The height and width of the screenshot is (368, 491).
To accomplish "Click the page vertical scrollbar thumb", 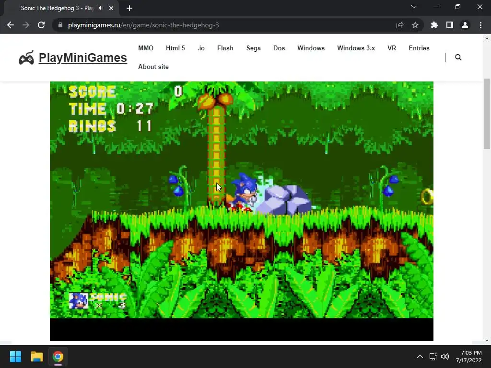I will point(487,114).
